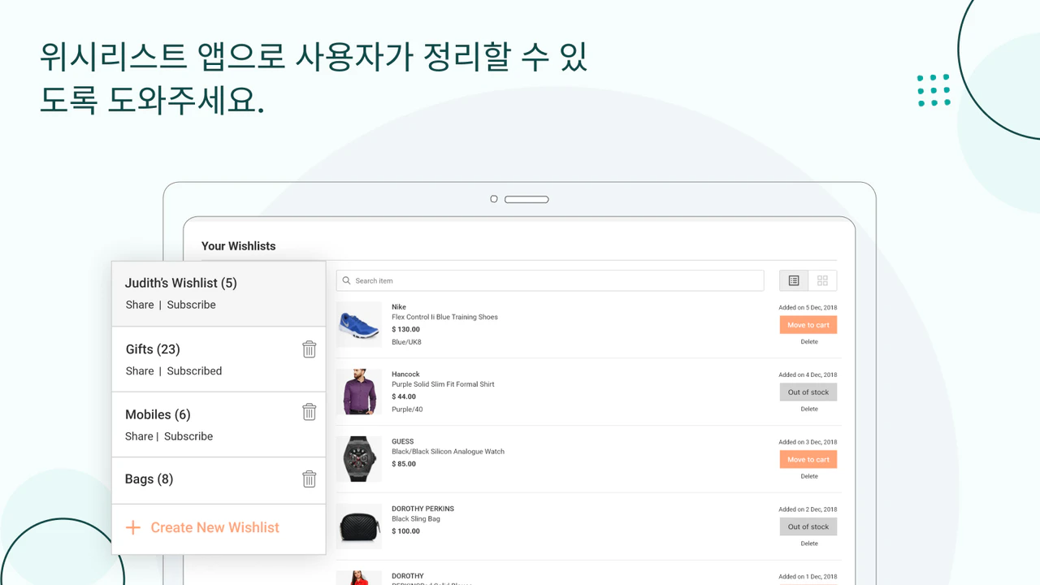1040x585 pixels.
Task: Click the Blue/UK8 variant text
Action: pos(406,343)
